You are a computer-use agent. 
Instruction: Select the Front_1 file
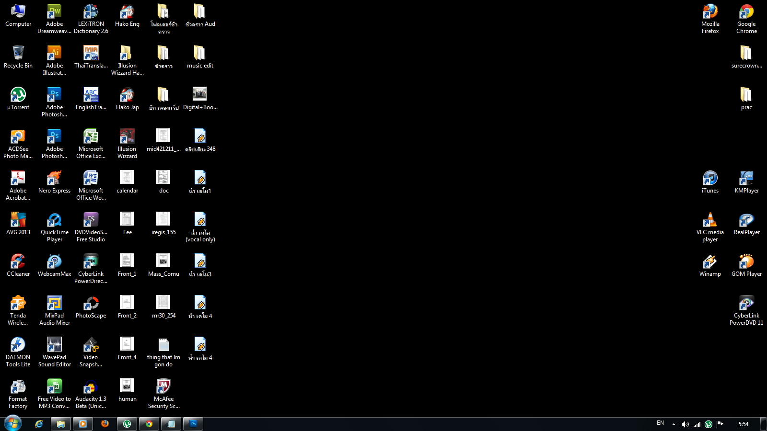coord(128,265)
